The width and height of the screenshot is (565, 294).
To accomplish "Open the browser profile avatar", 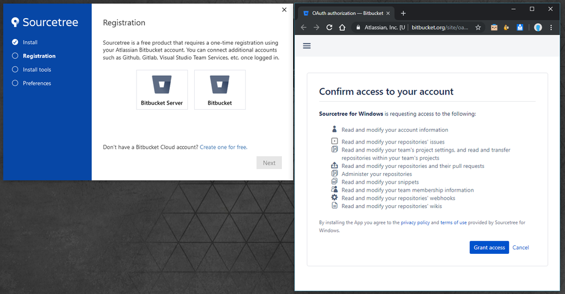I will [538, 27].
